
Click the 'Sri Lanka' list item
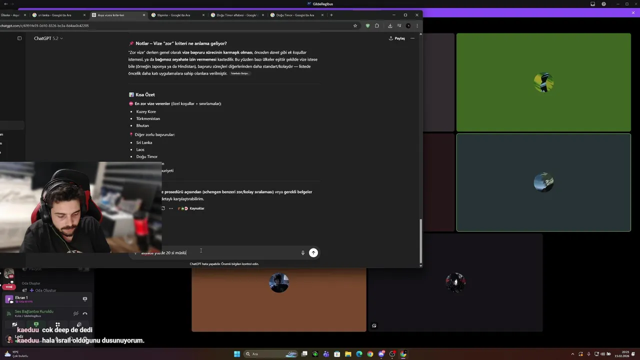(144, 142)
